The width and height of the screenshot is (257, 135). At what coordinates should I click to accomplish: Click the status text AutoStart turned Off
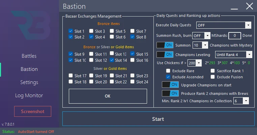click(36, 132)
